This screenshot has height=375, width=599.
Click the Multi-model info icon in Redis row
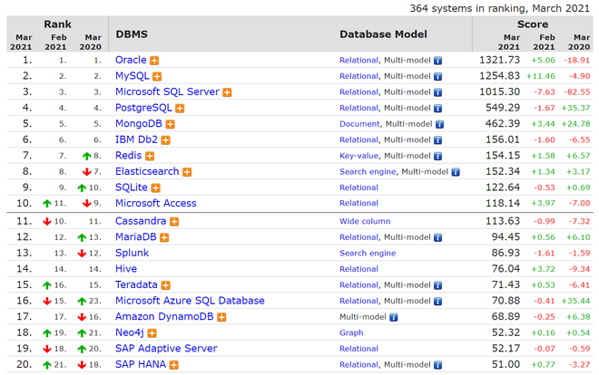click(x=438, y=157)
